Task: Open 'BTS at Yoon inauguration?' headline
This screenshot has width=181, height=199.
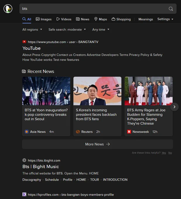Action: [46, 114]
